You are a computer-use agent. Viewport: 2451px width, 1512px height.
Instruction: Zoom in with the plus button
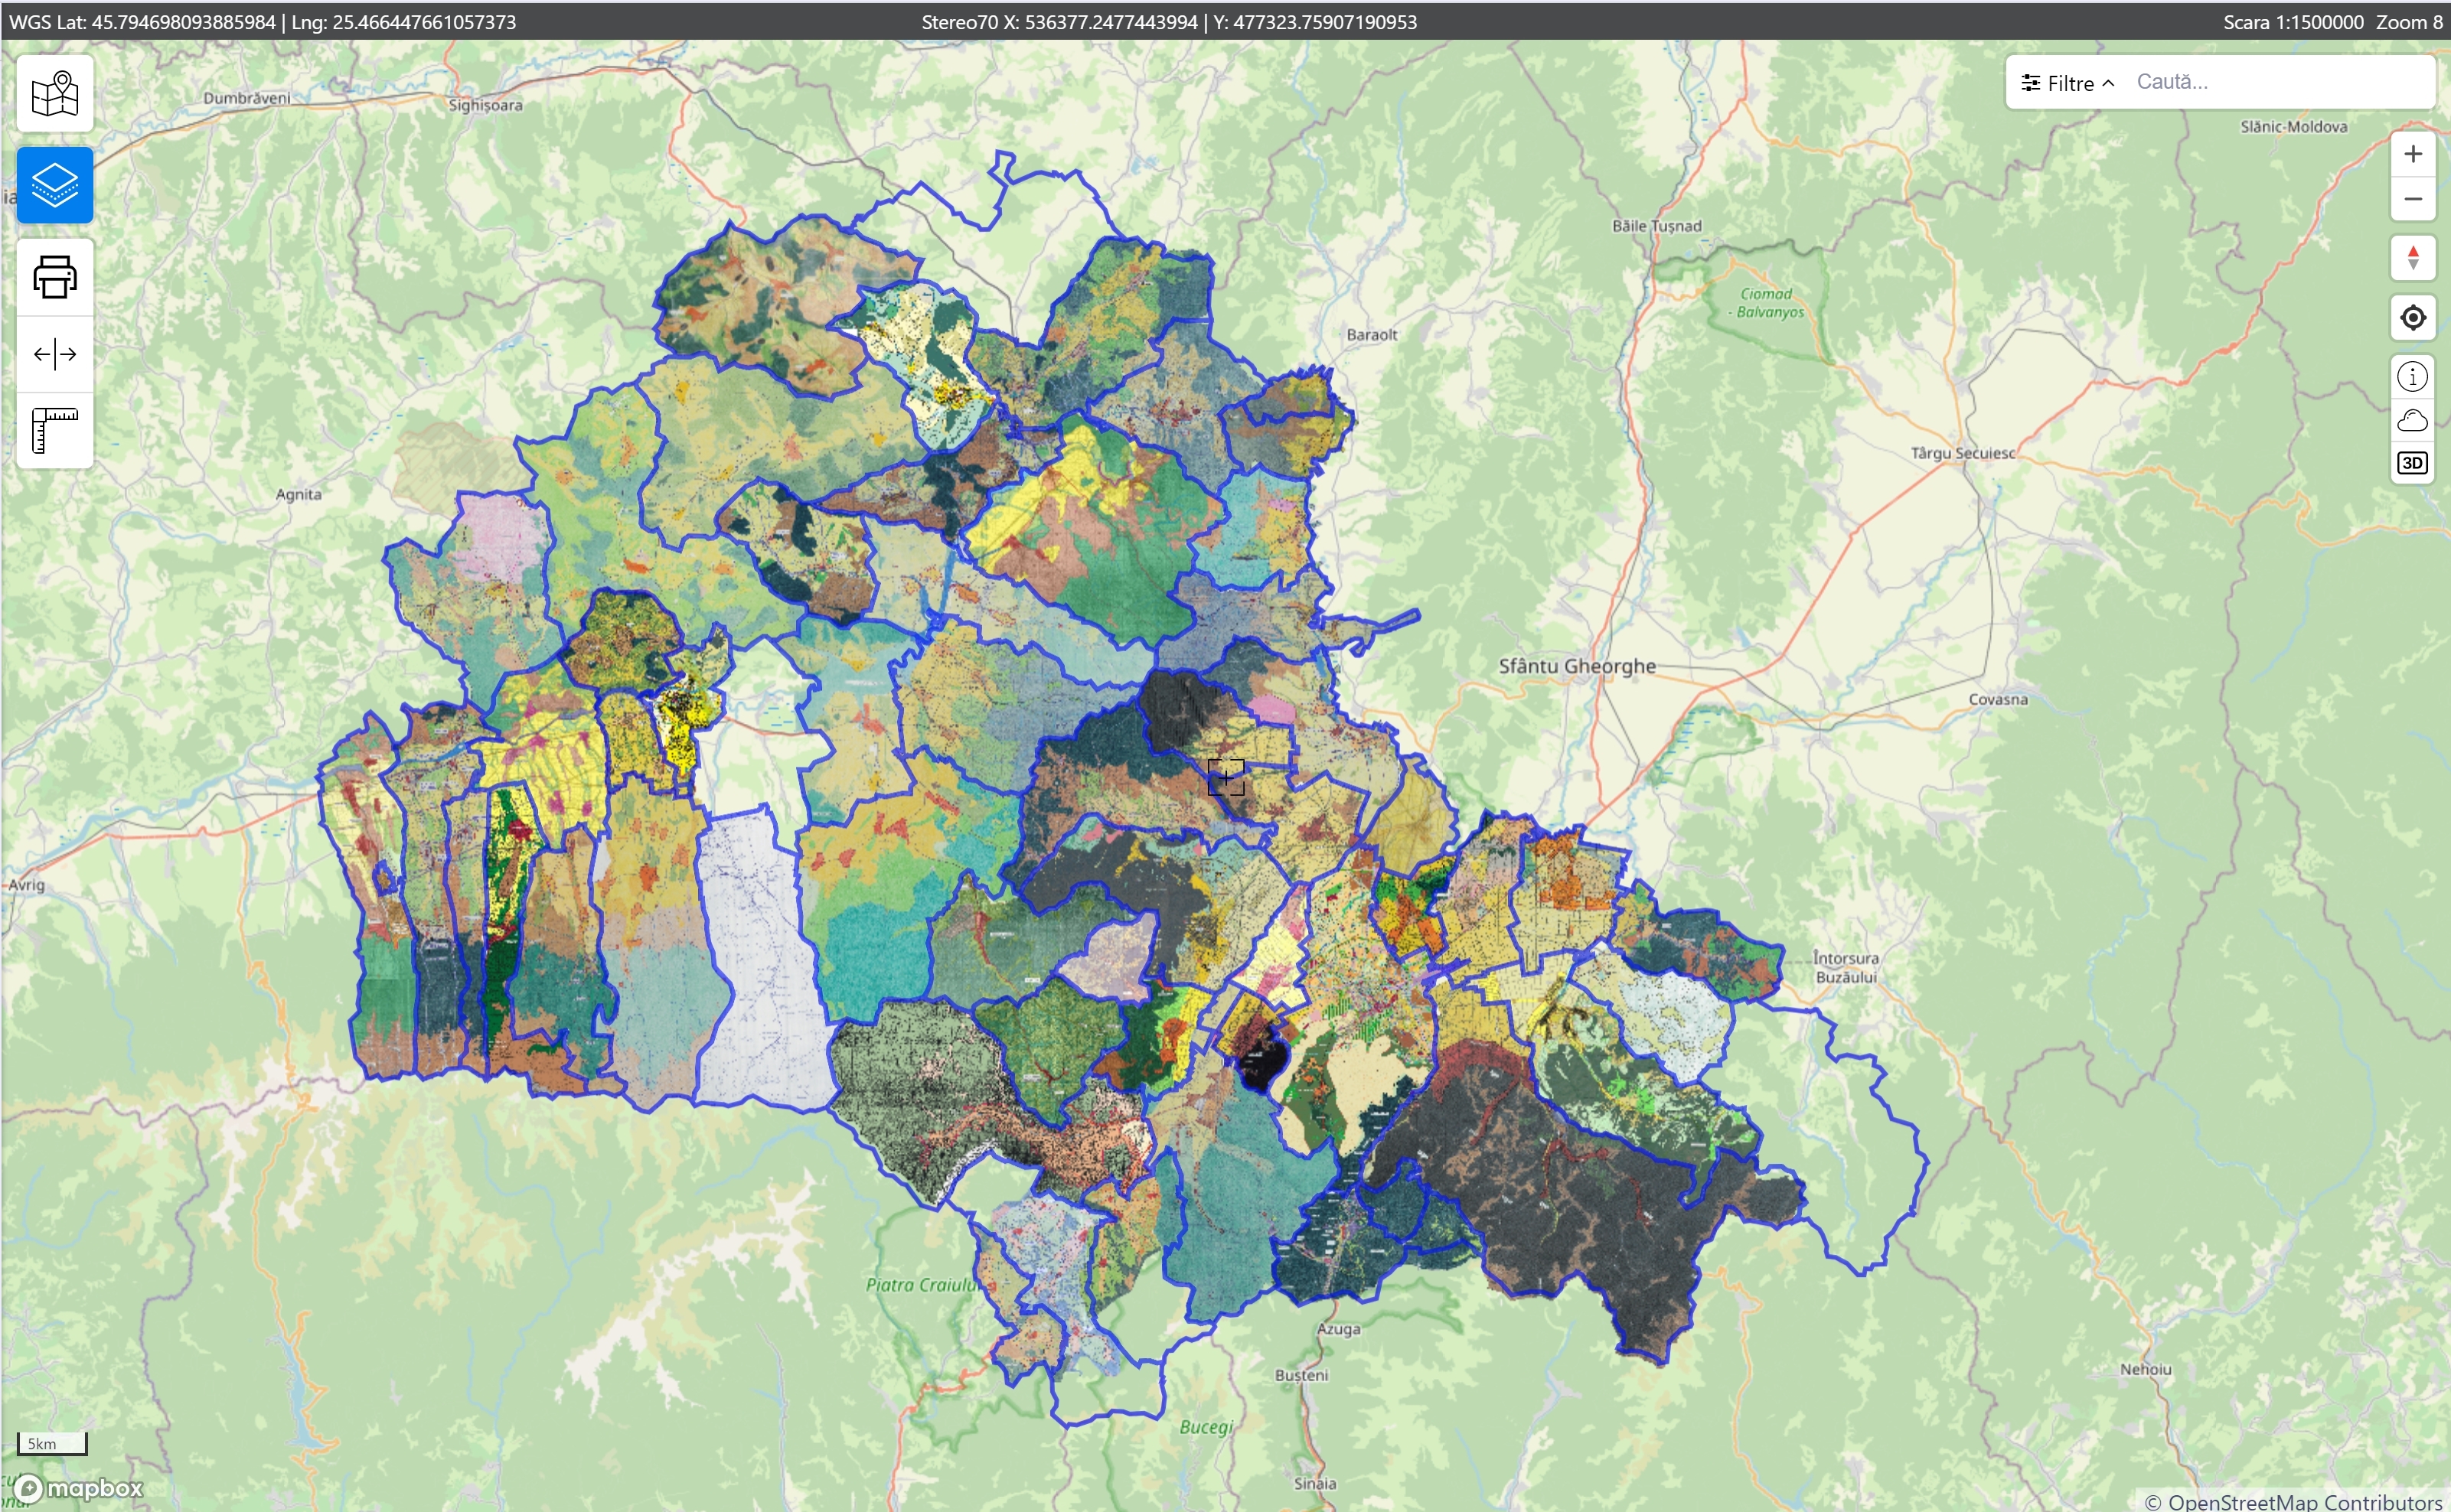(2412, 154)
